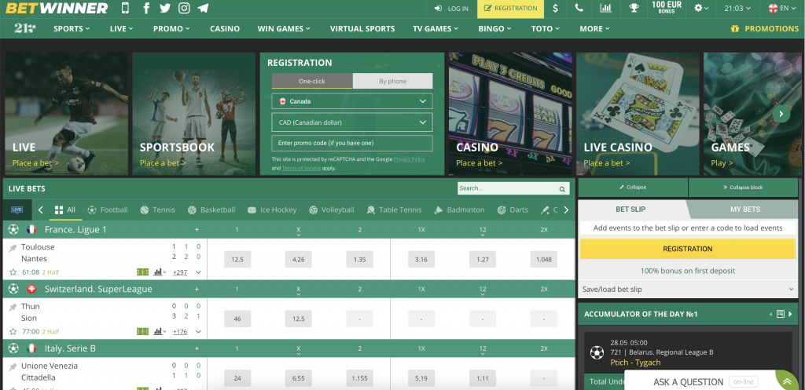Open the LIVE CASINO promo tile
Image resolution: width=805 pixels, height=390 pixels.
(x=638, y=114)
